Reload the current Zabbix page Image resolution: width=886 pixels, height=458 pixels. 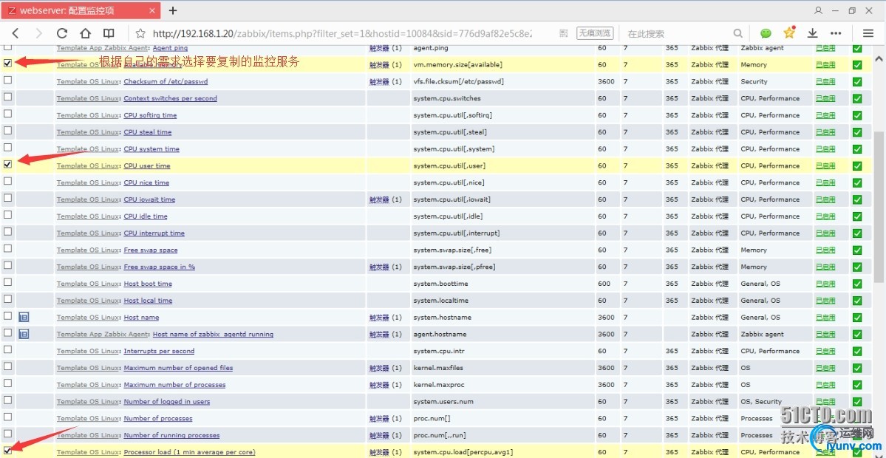point(62,33)
